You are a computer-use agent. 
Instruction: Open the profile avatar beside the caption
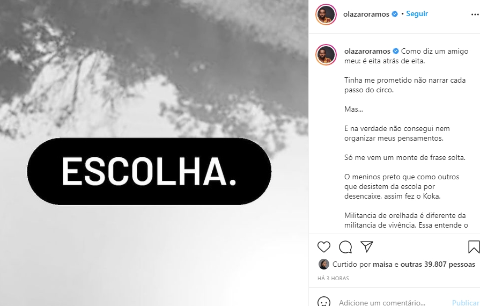(x=326, y=55)
